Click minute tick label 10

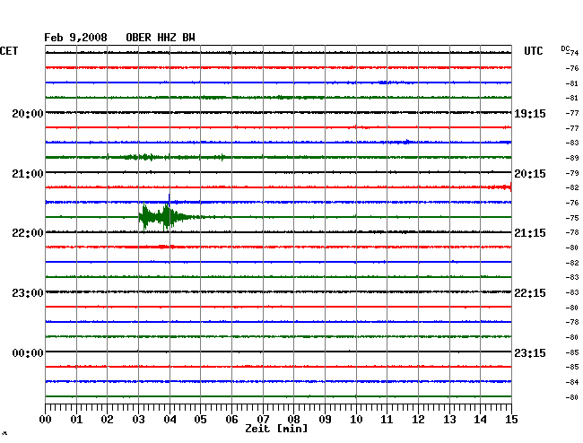356,419
